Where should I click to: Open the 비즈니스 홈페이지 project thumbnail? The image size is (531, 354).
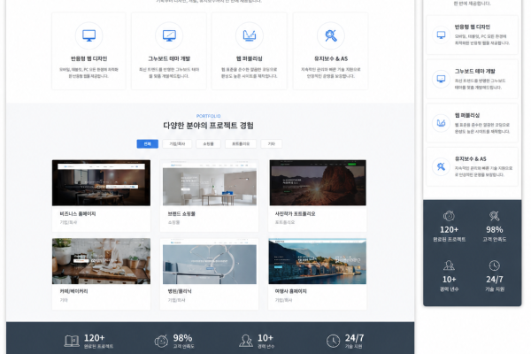point(101,182)
